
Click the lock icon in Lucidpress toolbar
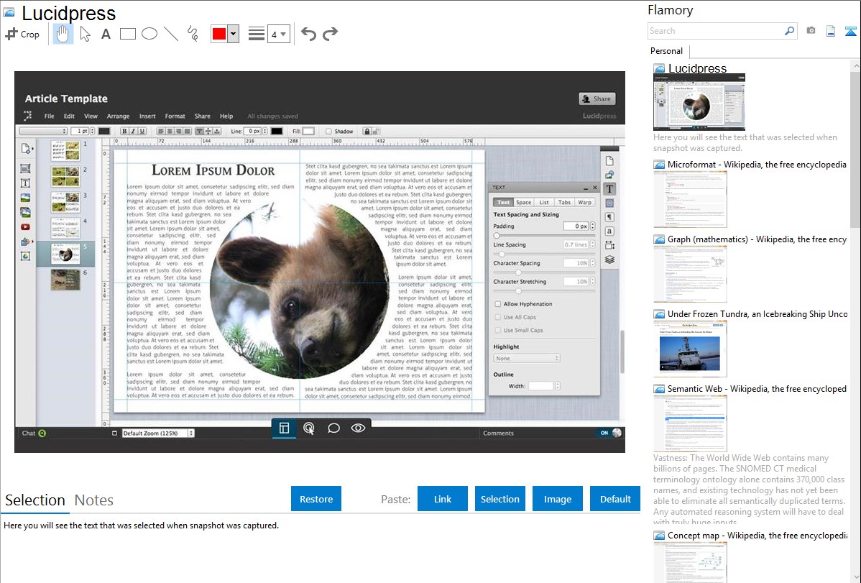[x=367, y=132]
